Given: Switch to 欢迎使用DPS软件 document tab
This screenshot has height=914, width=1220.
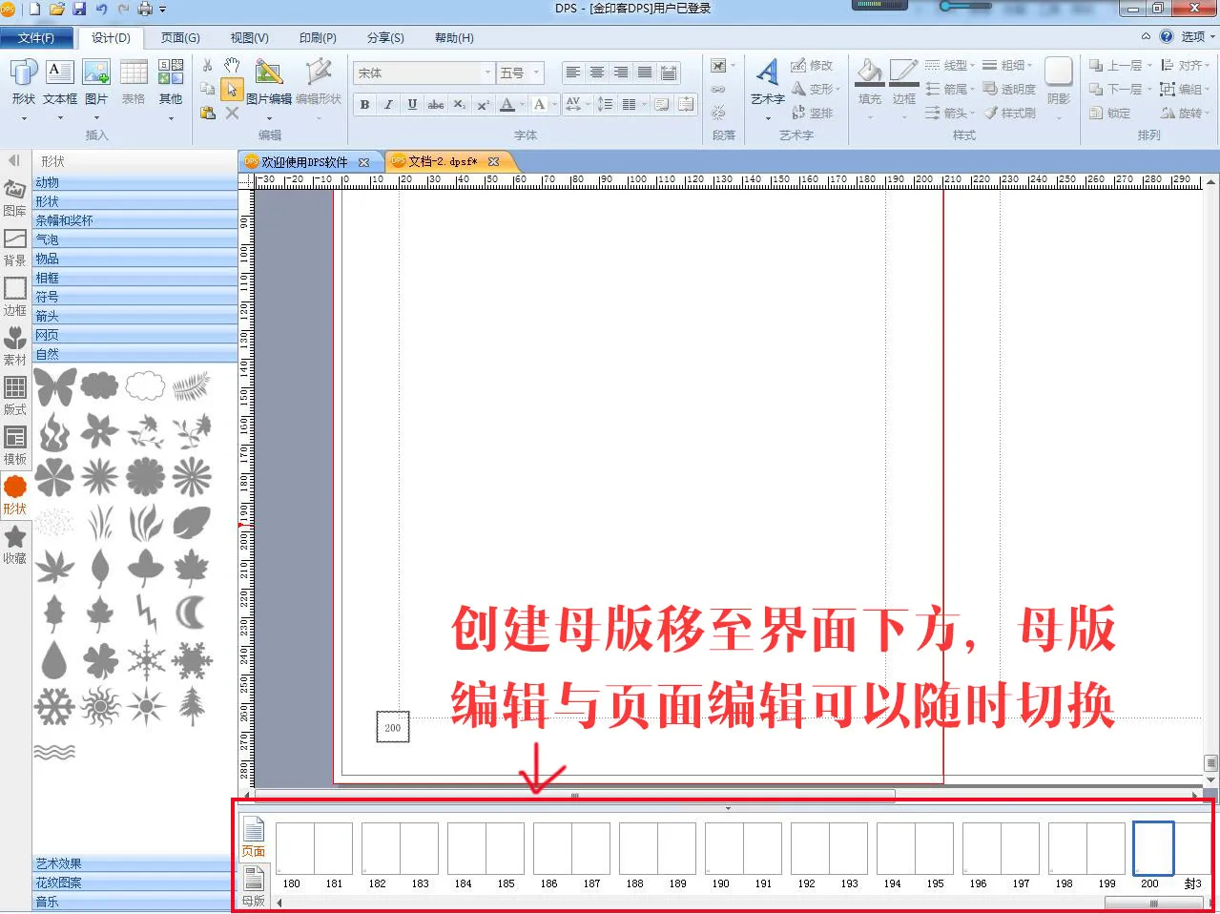Looking at the screenshot, I should [x=304, y=162].
